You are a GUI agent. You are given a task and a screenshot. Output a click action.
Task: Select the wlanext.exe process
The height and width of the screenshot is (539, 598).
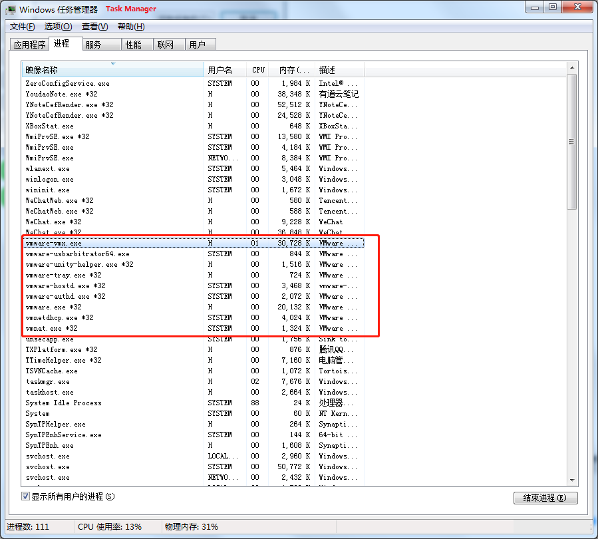193,168
